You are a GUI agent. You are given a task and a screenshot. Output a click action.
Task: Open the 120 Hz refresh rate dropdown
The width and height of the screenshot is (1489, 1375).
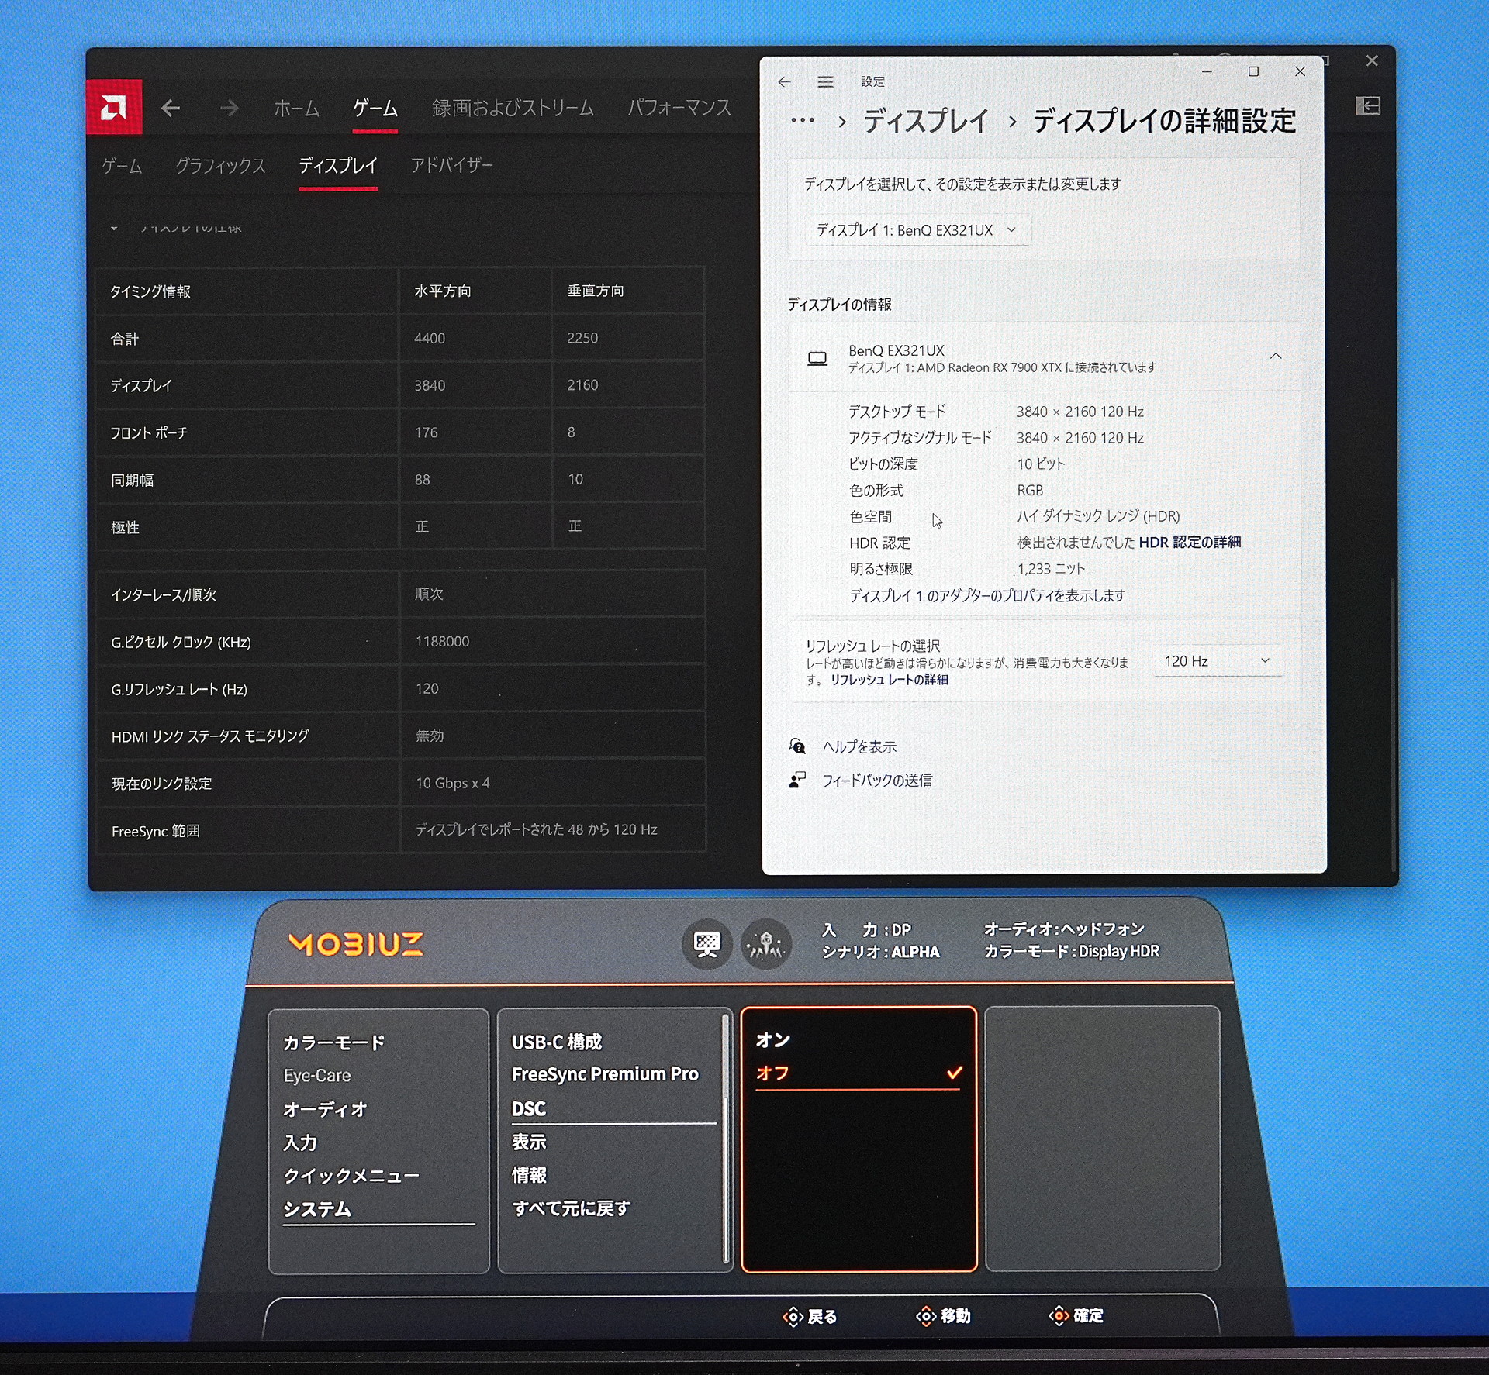pyautogui.click(x=1217, y=661)
